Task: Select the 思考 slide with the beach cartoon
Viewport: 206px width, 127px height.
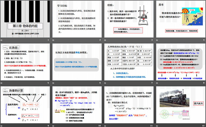Action: pyautogui.click(x=181, y=19)
